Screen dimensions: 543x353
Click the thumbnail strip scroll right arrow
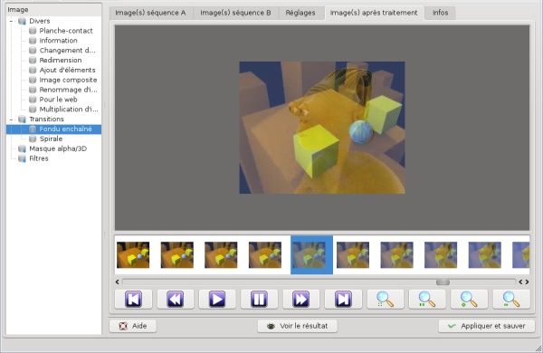(527, 282)
